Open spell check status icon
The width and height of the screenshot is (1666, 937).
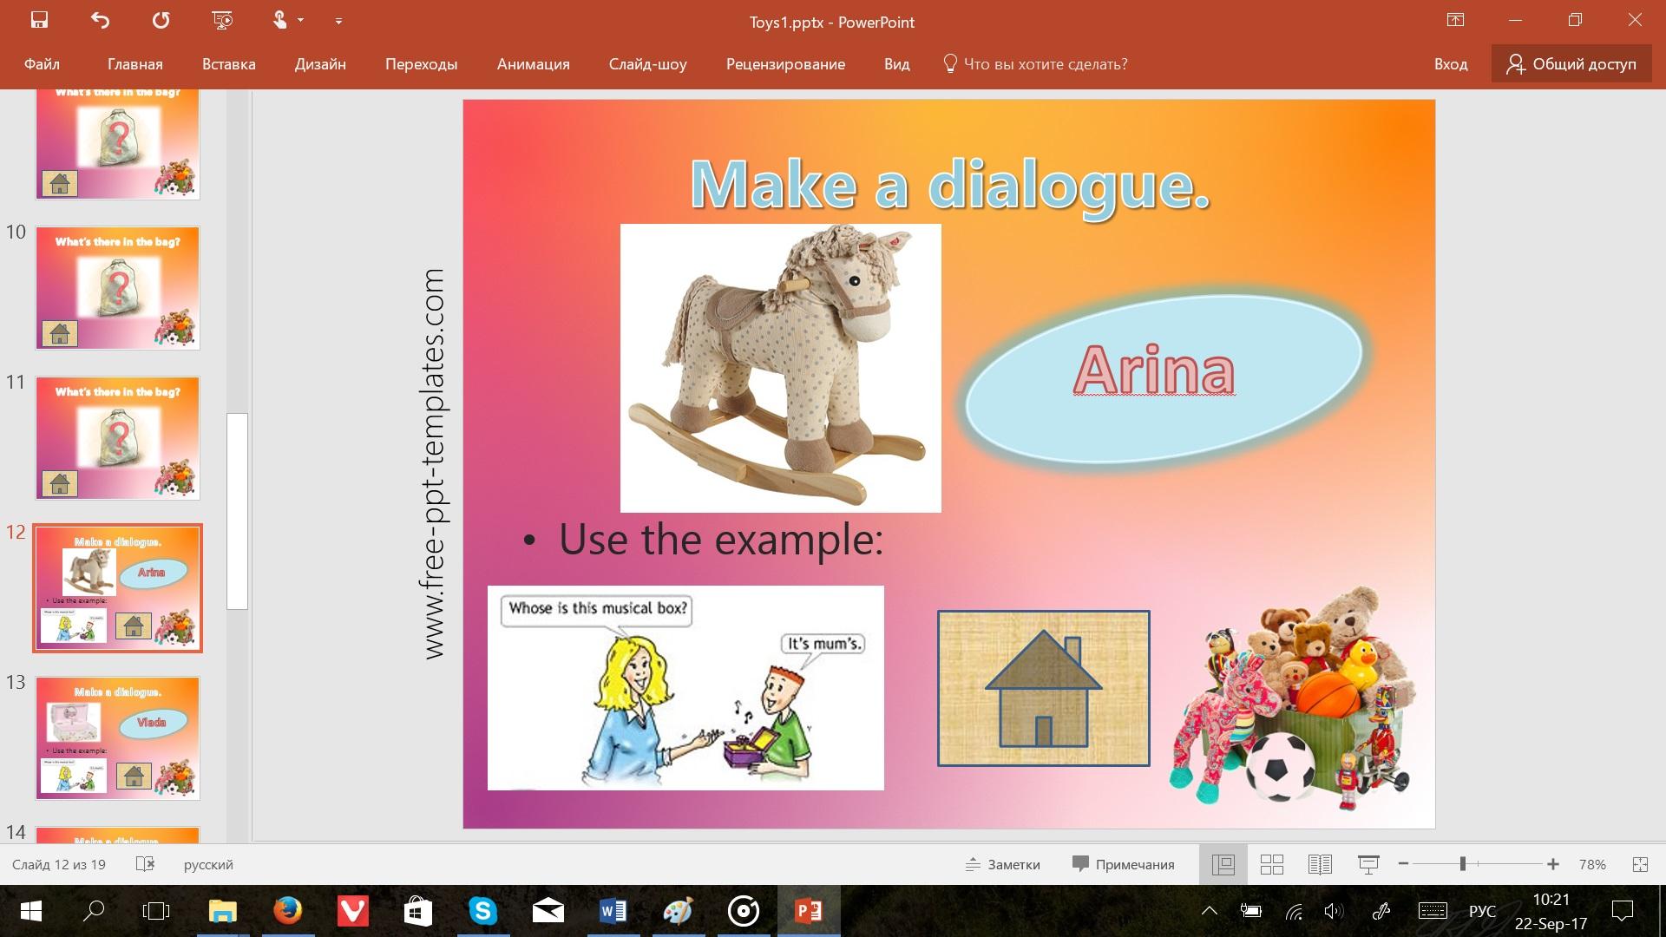point(145,864)
